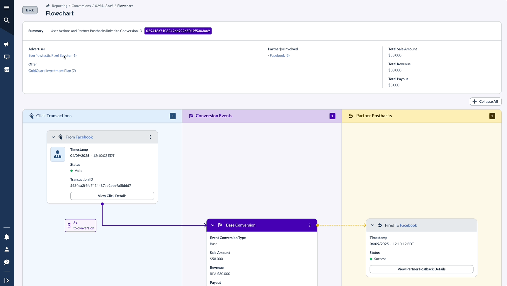
Task: Click the Valid status in click card
Action: coord(76,171)
